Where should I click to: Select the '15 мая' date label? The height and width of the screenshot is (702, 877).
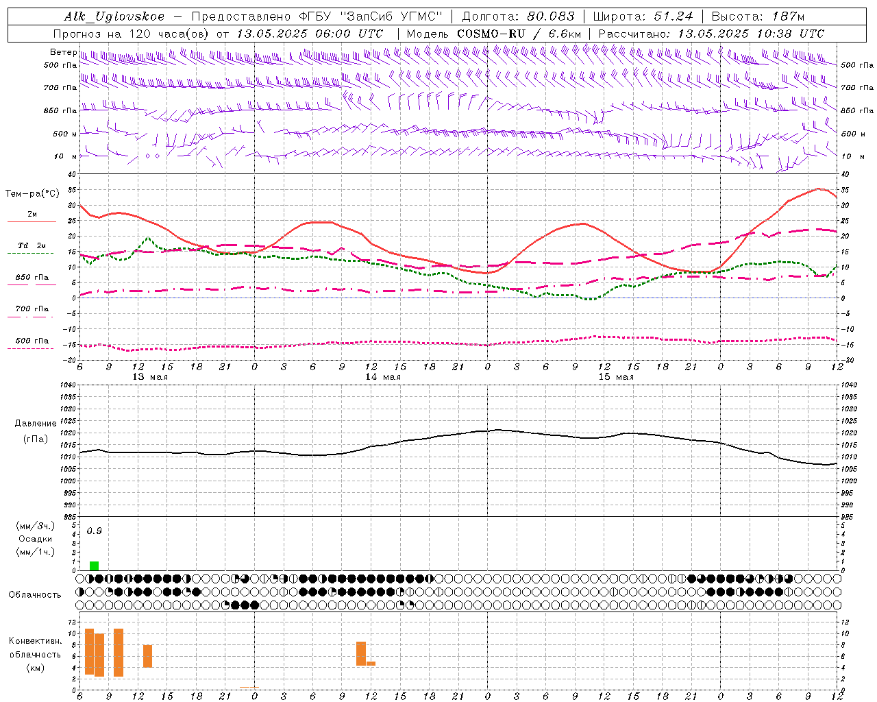(x=616, y=377)
